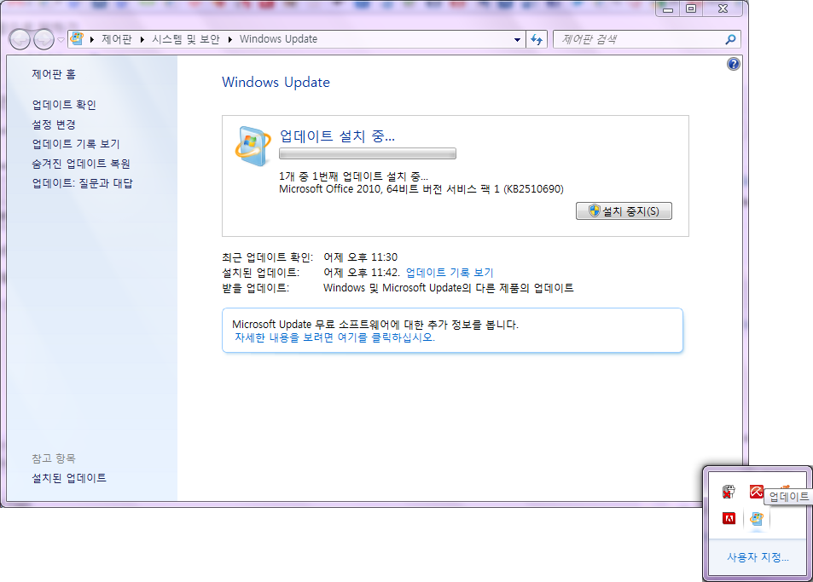Click the 설치 중지(S) button

point(624,211)
